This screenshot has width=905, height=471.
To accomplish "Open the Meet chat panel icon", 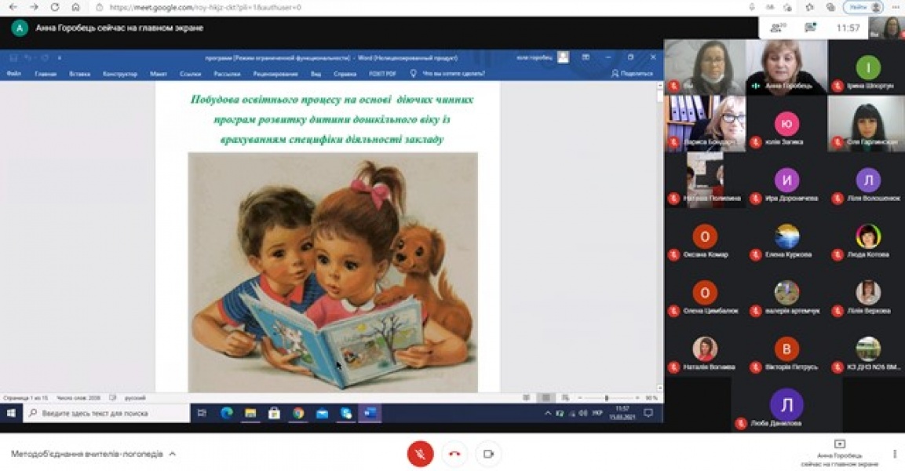I will click(810, 27).
